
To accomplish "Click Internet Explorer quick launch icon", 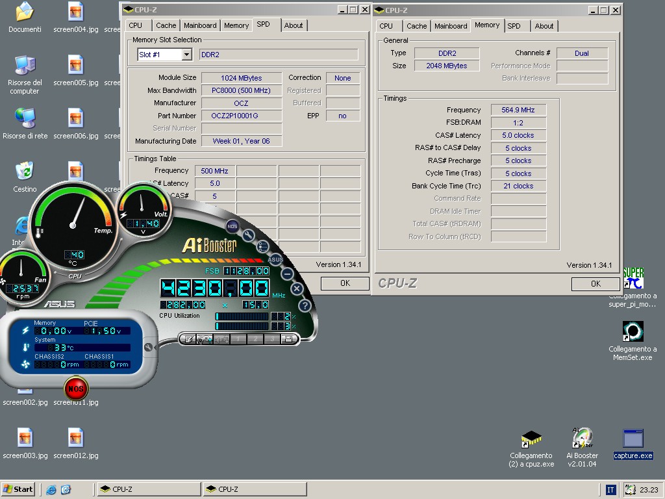I will pos(51,489).
